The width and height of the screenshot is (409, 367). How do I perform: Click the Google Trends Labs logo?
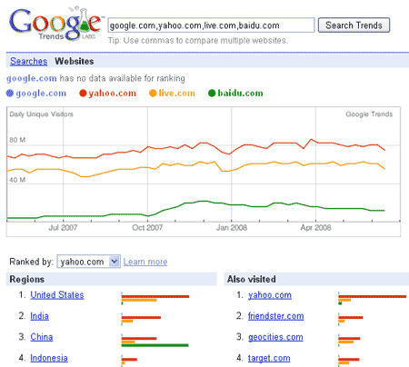click(55, 24)
